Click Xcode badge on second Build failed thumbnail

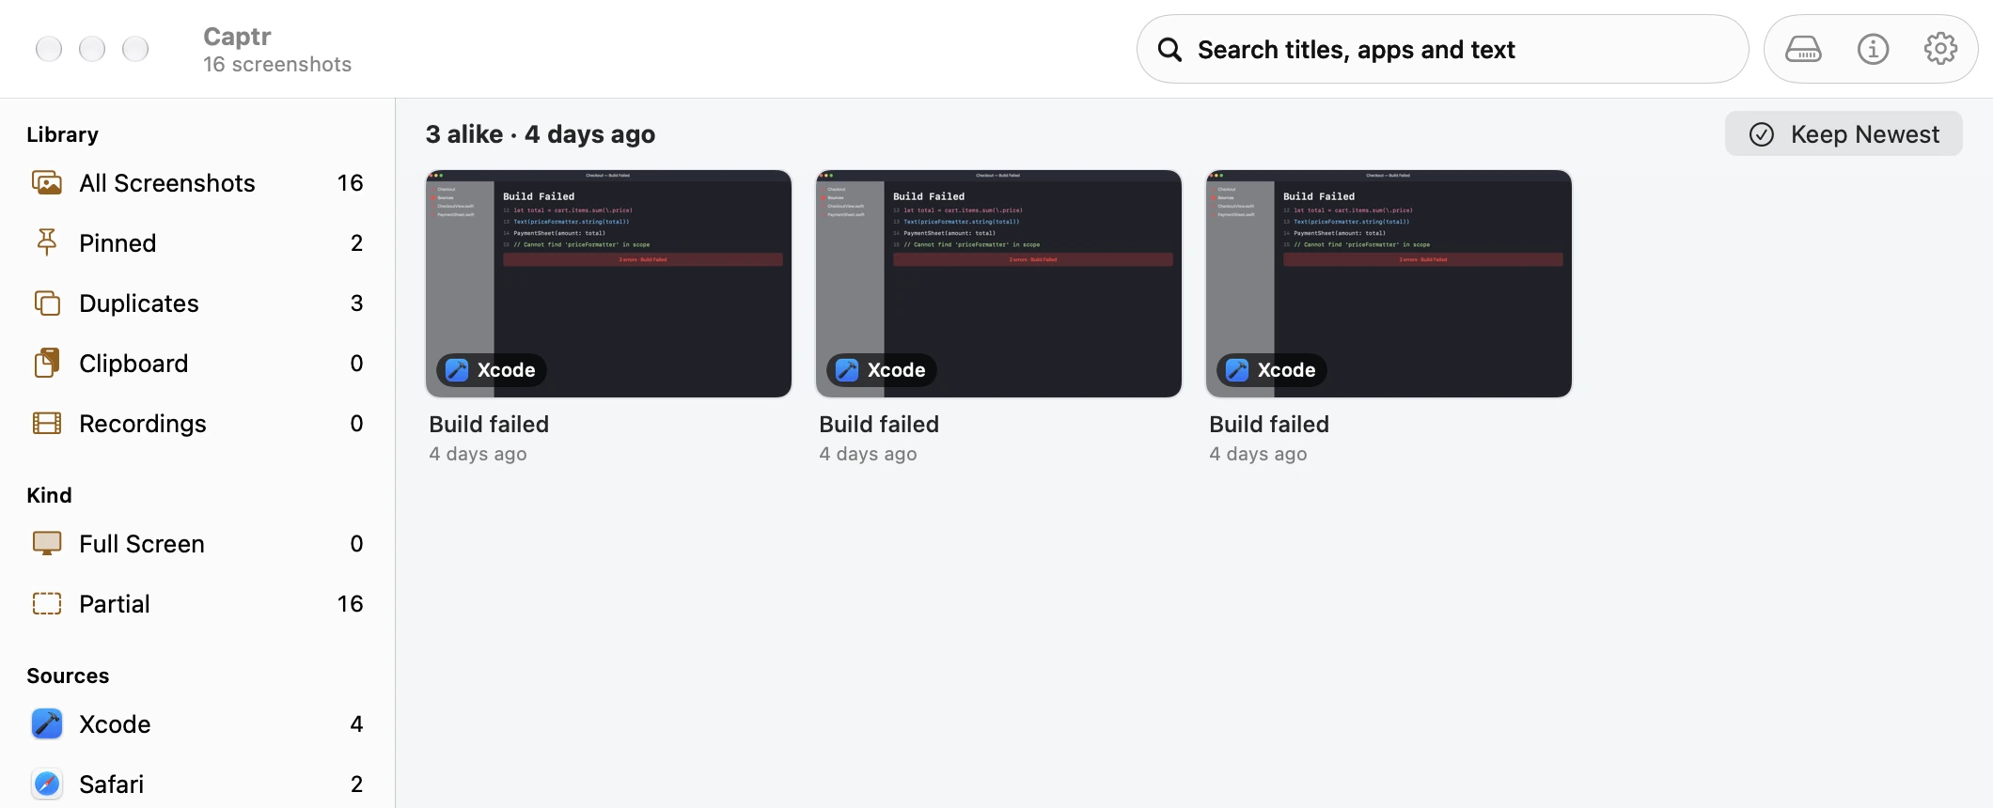click(881, 370)
